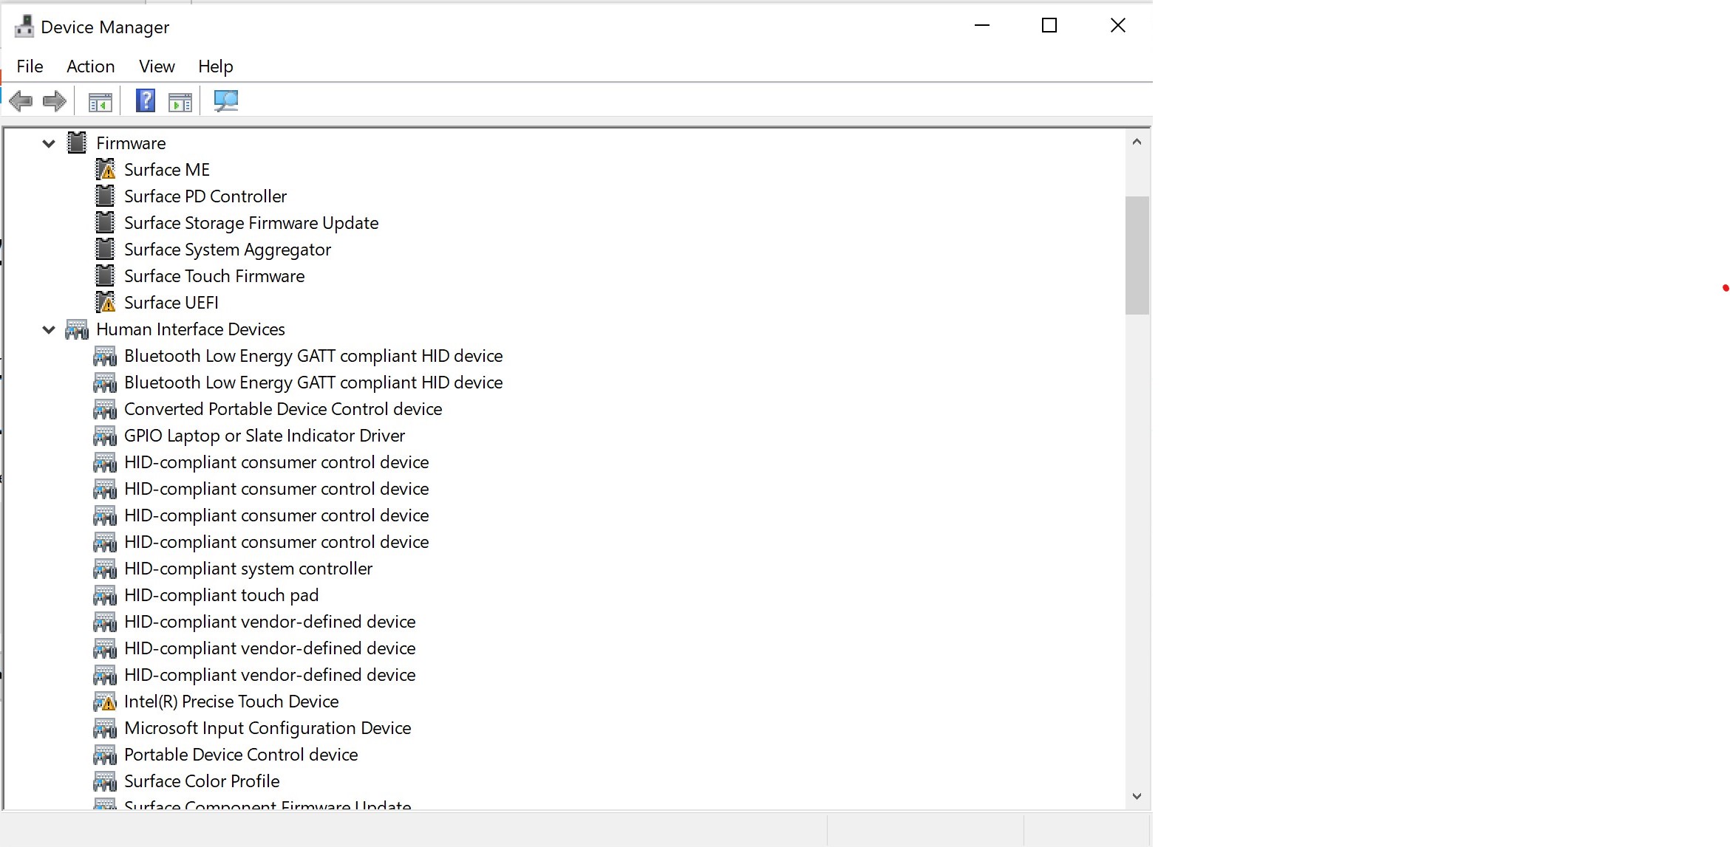Viewport: 1730px width, 847px height.
Task: Select GPIO Laptop or Slate Indicator Driver
Action: 264,436
